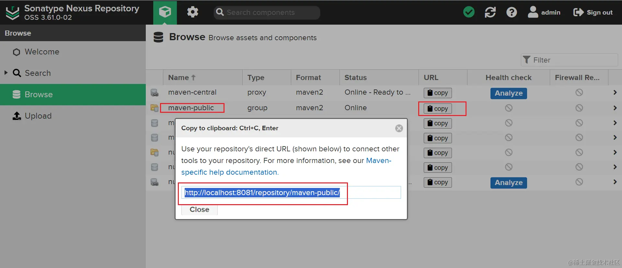Viewport: 622px width, 268px height.
Task: Sort by the Format column header
Action: click(x=315, y=78)
